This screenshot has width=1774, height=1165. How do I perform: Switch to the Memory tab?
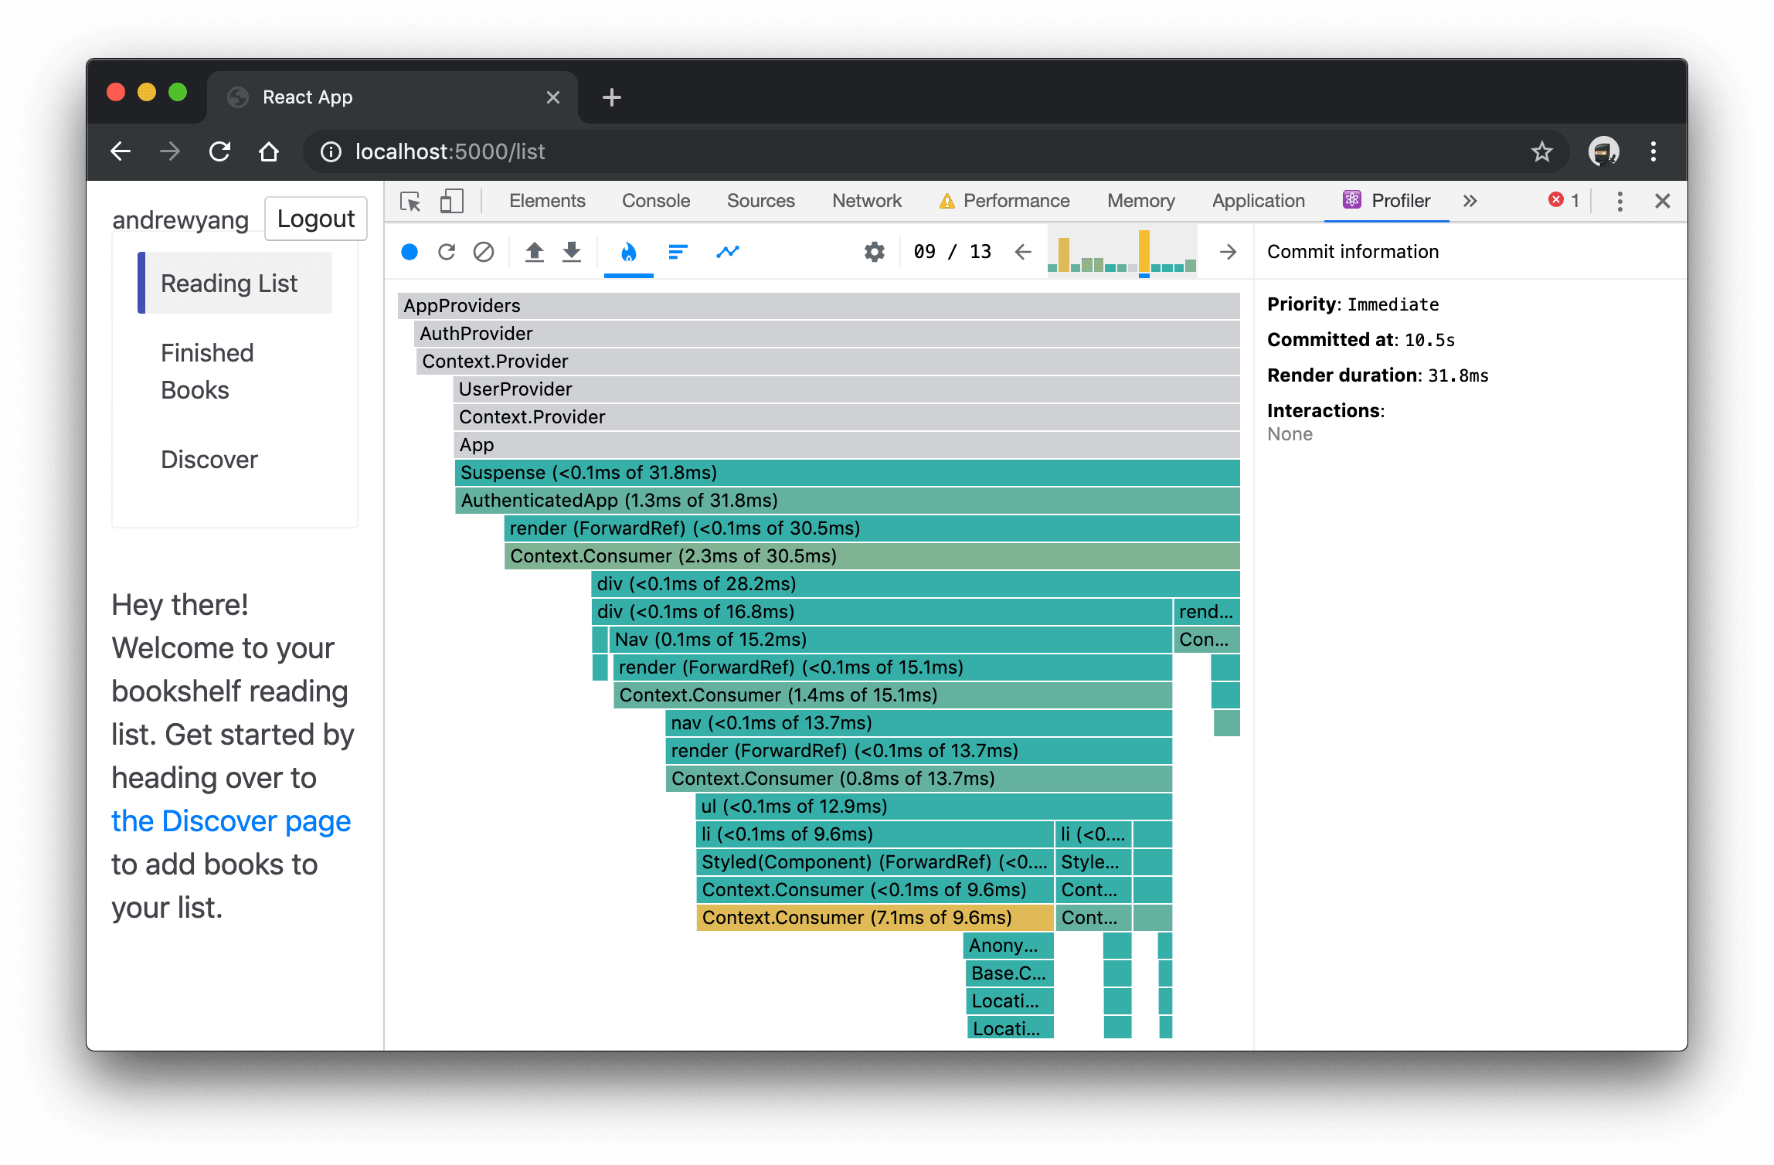(x=1140, y=200)
